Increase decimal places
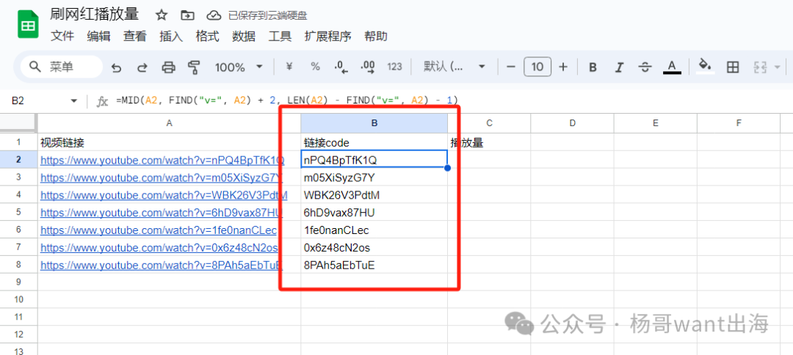Viewport: 793px width, 355px height. pos(368,67)
